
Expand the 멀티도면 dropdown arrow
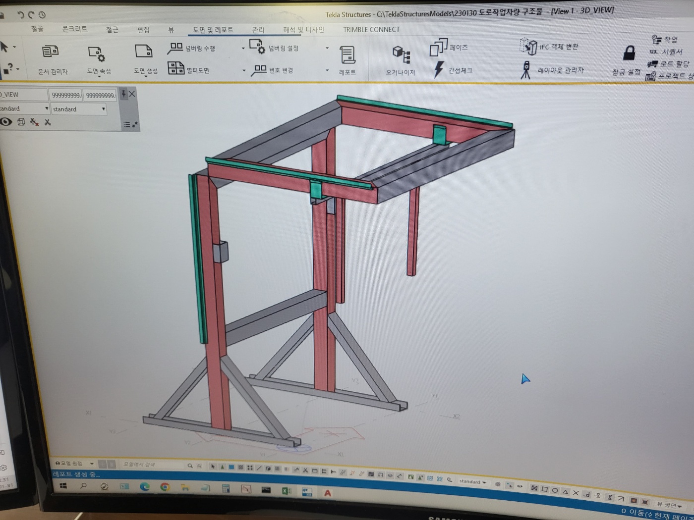click(244, 70)
